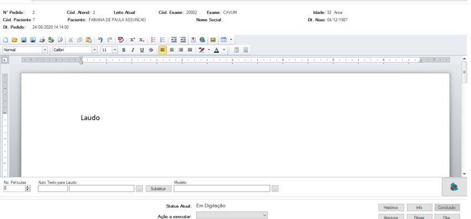Viewport: 471px width, 219px height.
Task: Paste from clipboard icon
Action: pos(89,39)
